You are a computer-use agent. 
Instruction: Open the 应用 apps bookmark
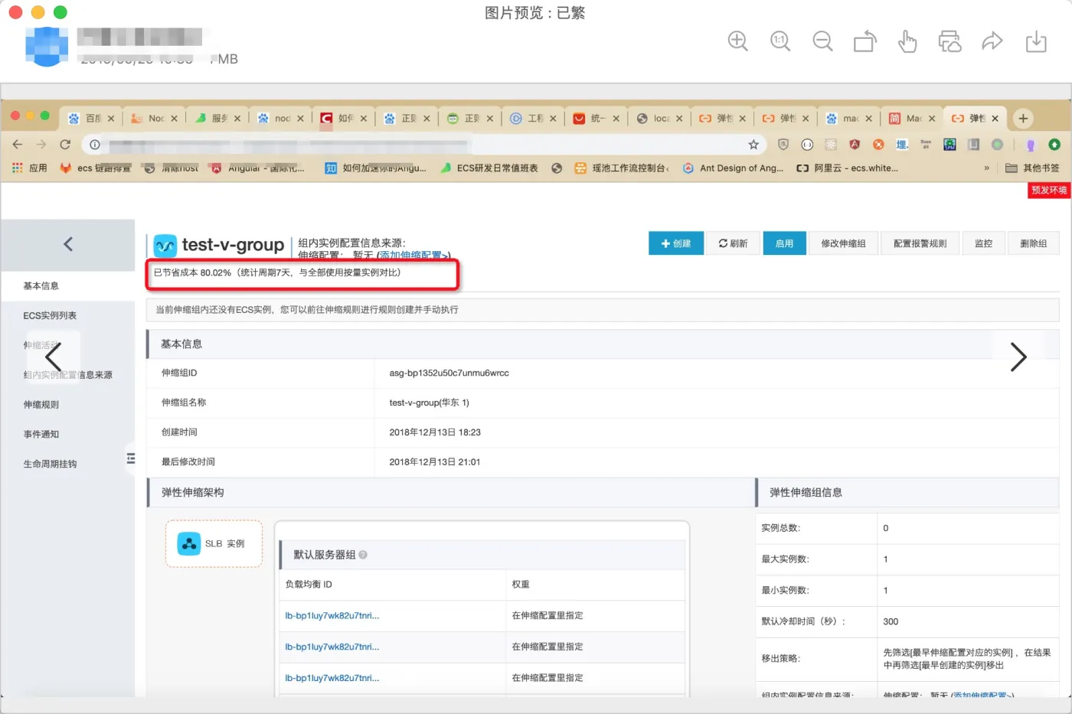click(30, 168)
